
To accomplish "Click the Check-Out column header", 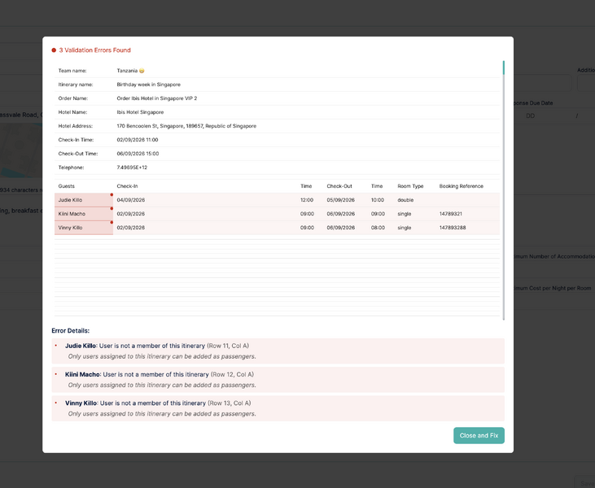I will (x=339, y=186).
